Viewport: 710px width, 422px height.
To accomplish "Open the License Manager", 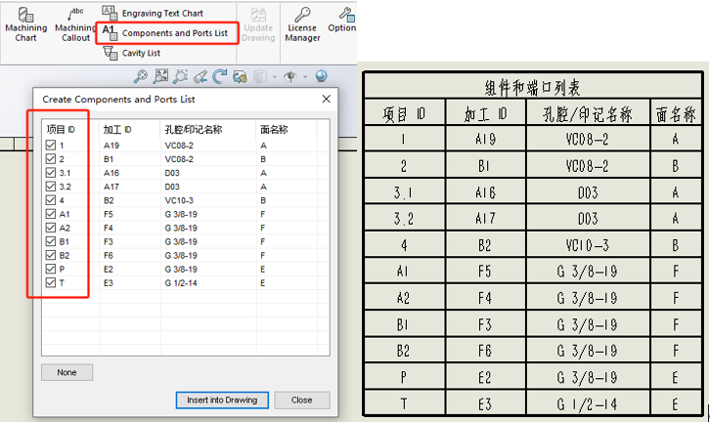I will coord(302,25).
